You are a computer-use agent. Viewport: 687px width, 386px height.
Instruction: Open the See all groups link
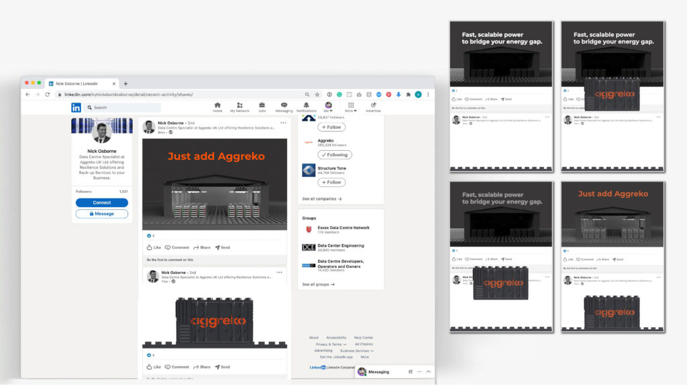pos(318,284)
